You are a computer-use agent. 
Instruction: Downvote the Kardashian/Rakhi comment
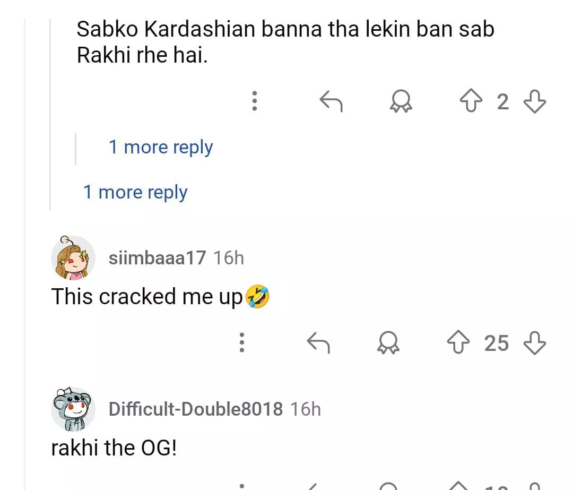[x=534, y=101]
